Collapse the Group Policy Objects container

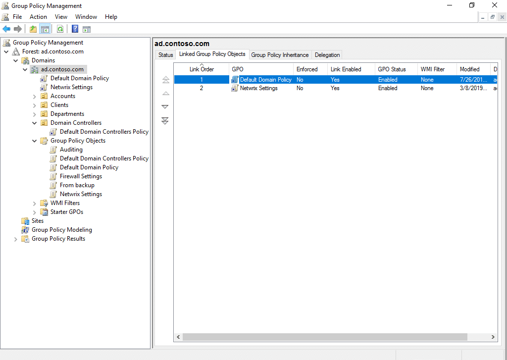click(x=35, y=141)
